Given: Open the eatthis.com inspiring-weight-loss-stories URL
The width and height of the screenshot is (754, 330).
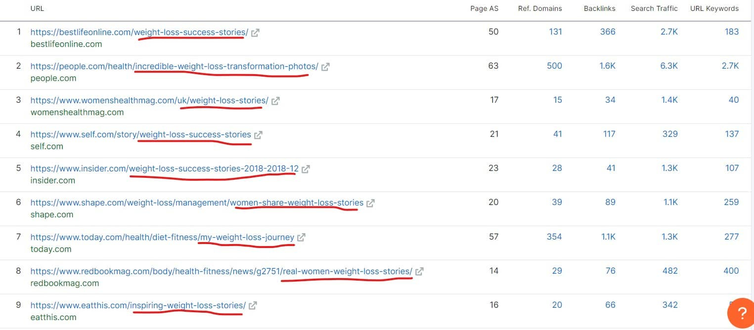Looking at the screenshot, I should [x=138, y=305].
